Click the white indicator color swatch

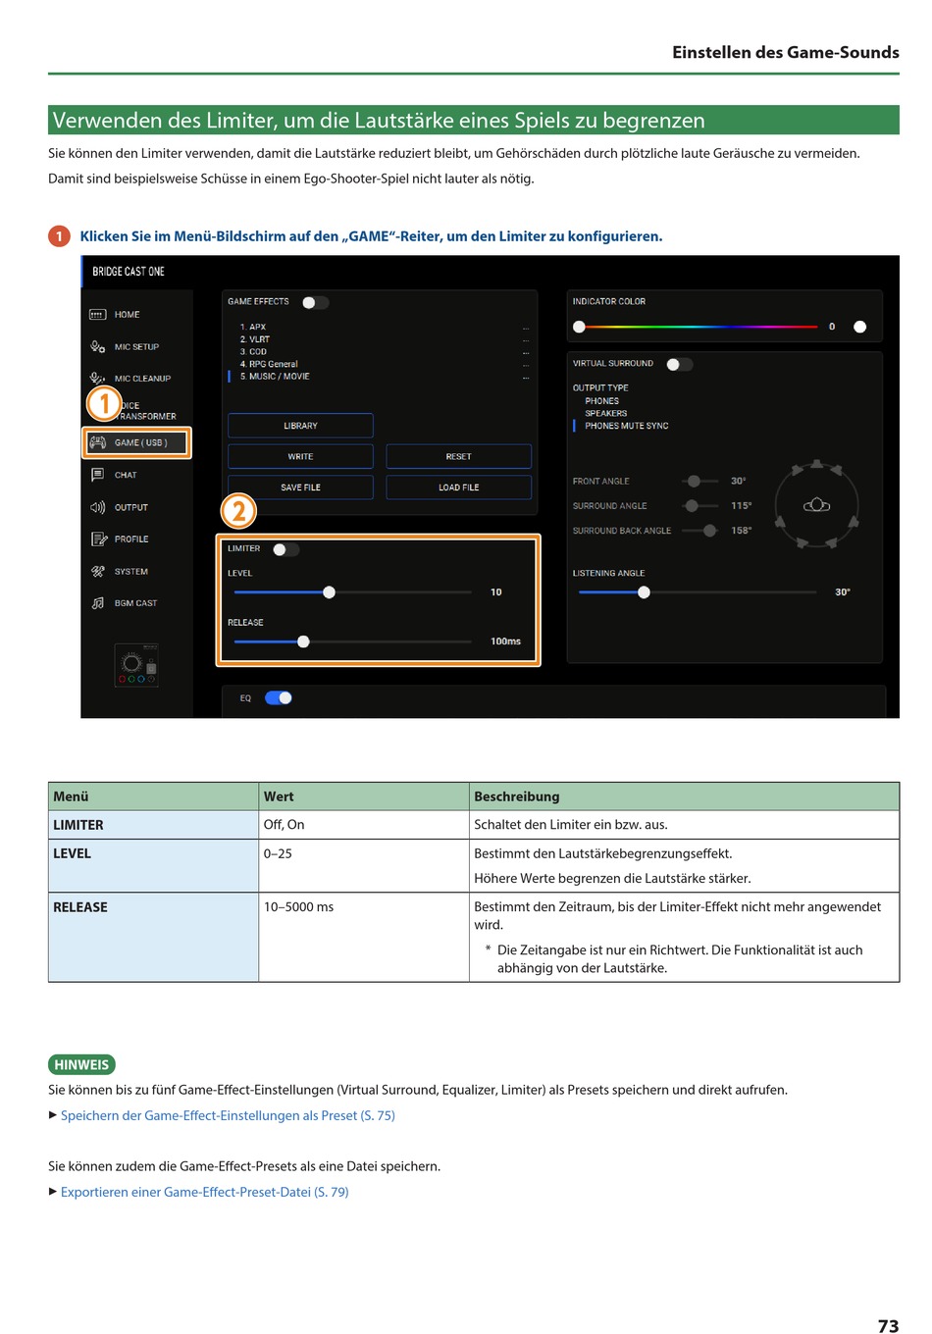(860, 327)
